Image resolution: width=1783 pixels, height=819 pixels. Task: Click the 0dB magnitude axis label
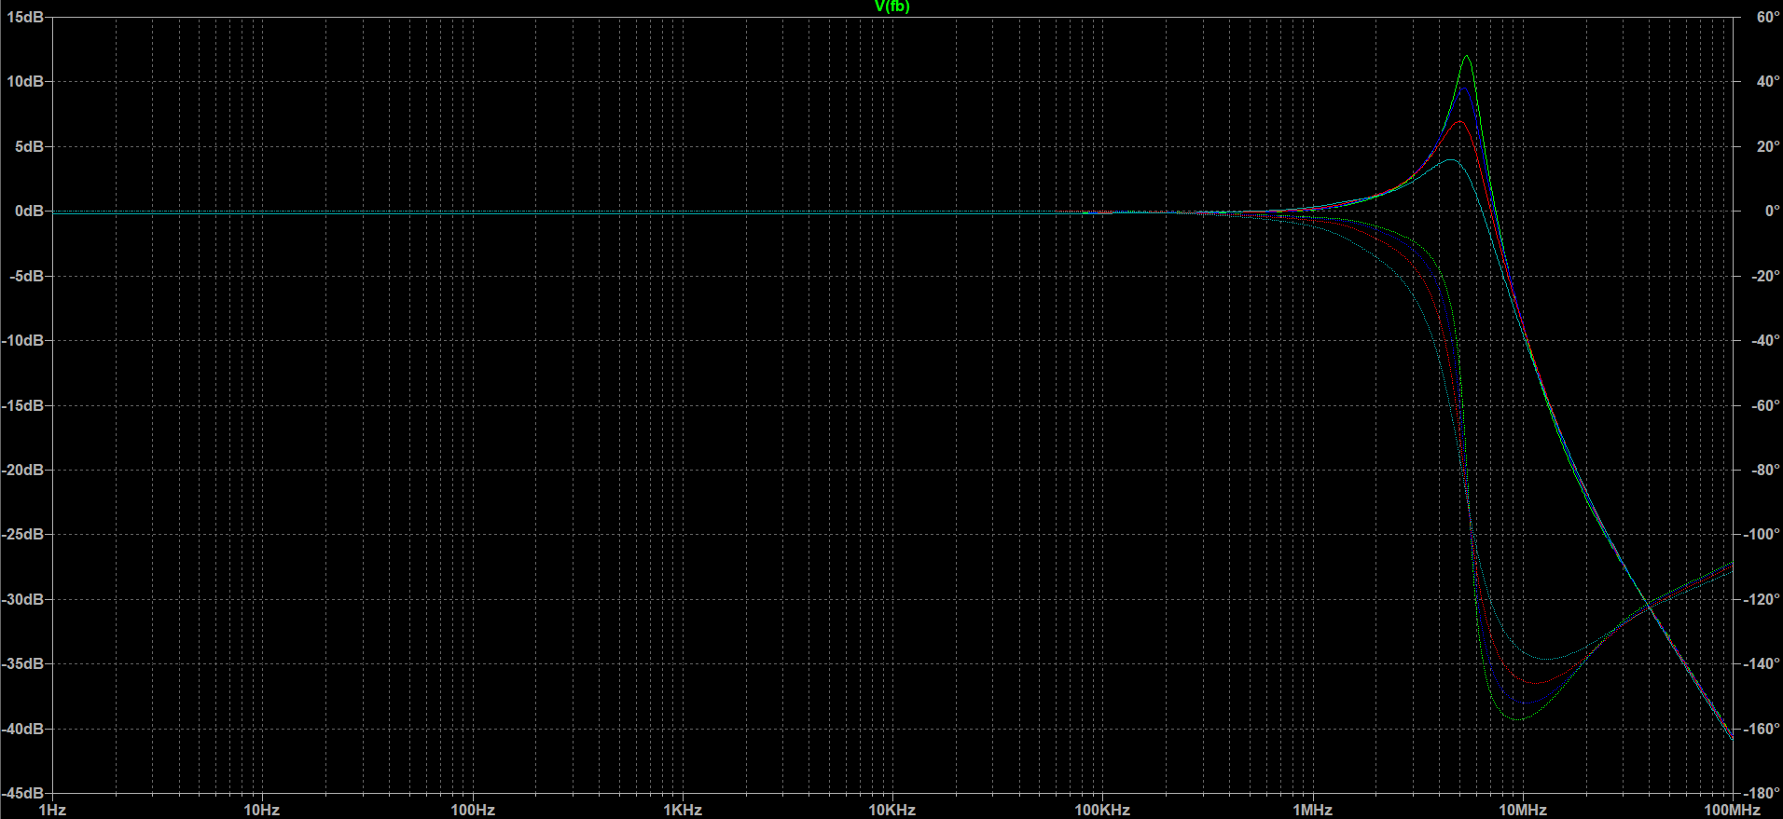(29, 212)
